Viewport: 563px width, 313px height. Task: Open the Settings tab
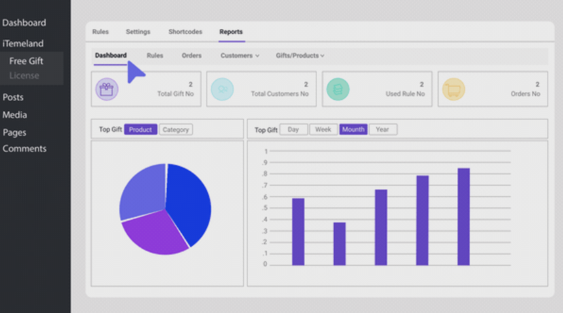tap(138, 32)
